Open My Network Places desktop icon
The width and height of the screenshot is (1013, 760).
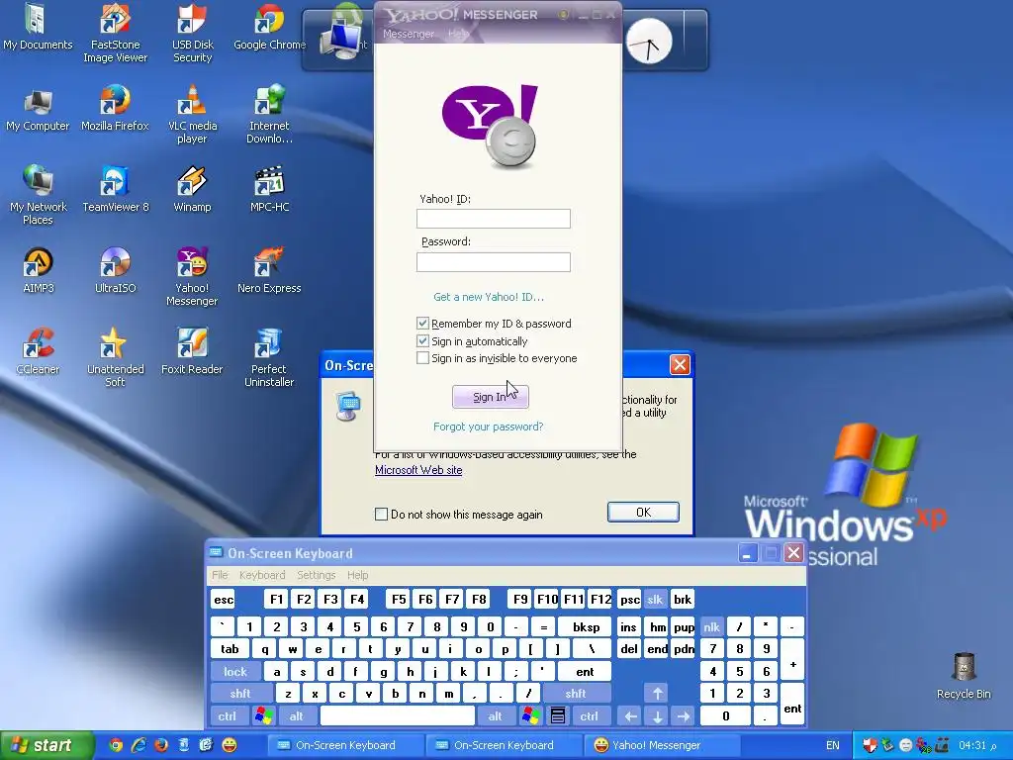click(x=38, y=195)
